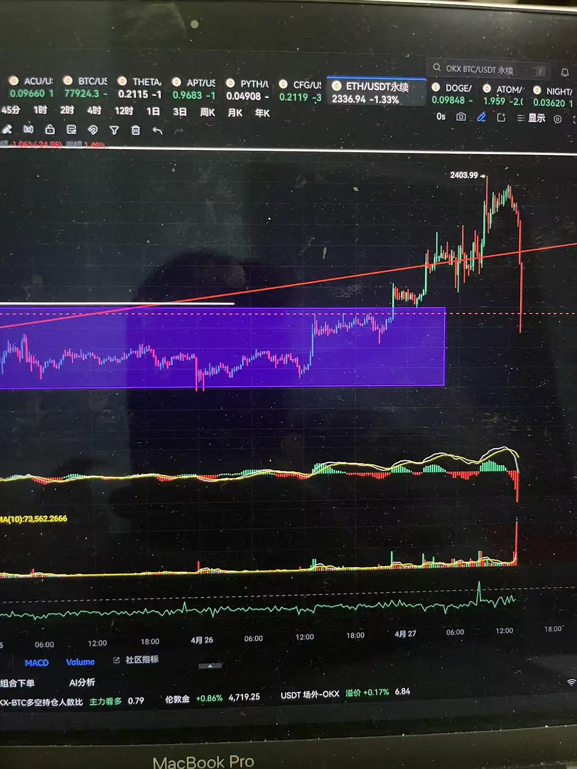Click the 4月 26 date label
Viewport: 577px width, 769px height.
[201, 640]
